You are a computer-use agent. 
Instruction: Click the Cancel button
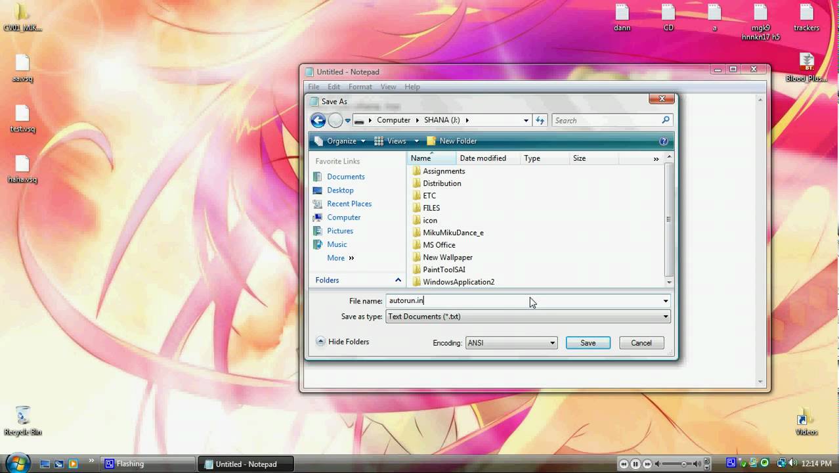(641, 343)
